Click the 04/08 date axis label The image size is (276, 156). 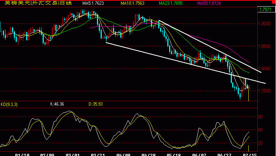123,155
